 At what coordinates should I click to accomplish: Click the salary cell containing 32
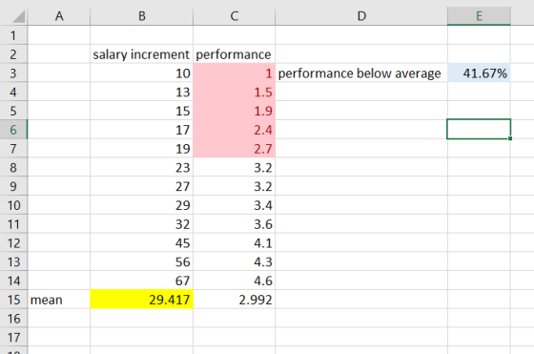click(142, 224)
